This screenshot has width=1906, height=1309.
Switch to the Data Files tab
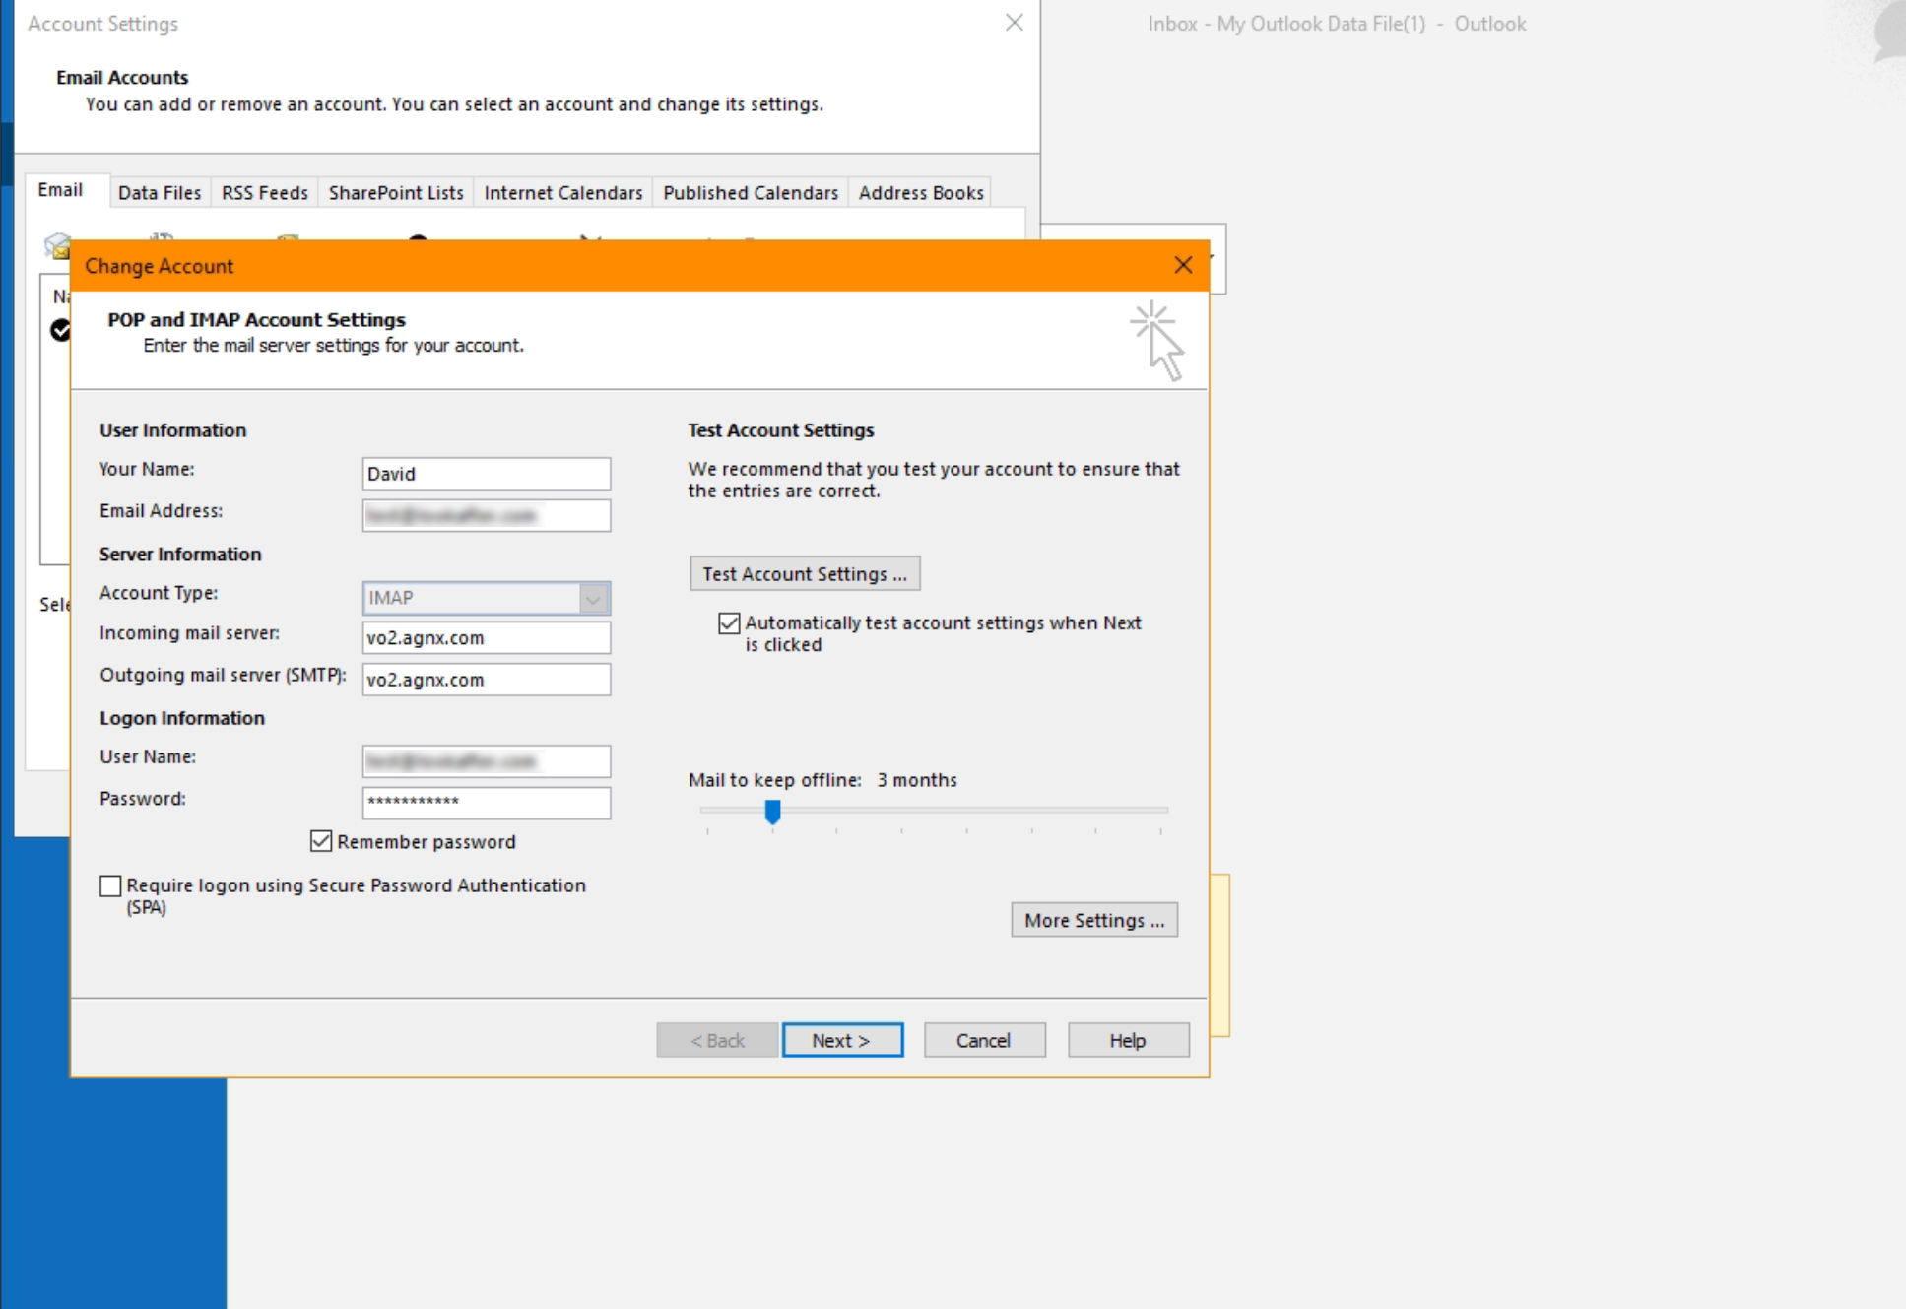159,192
